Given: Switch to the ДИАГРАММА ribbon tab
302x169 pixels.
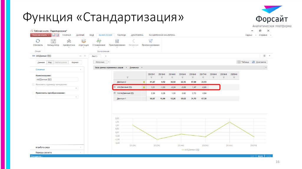Looking at the screenshot, I should 137,35.
